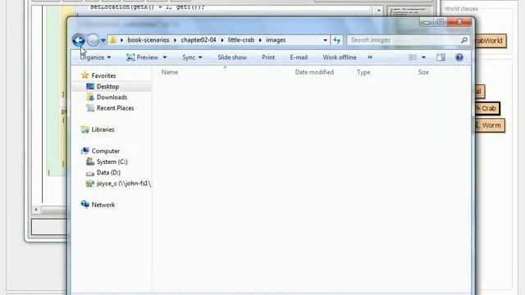Viewport: 525px width, 295px height.
Task: Open the Data (D:) drive
Action: click(x=108, y=173)
